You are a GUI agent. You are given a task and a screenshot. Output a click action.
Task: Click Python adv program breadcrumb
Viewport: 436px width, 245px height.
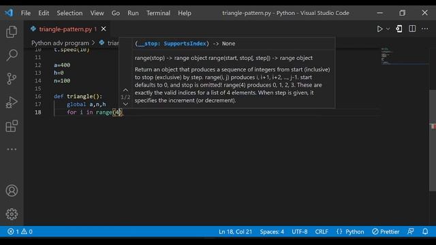(x=60, y=43)
